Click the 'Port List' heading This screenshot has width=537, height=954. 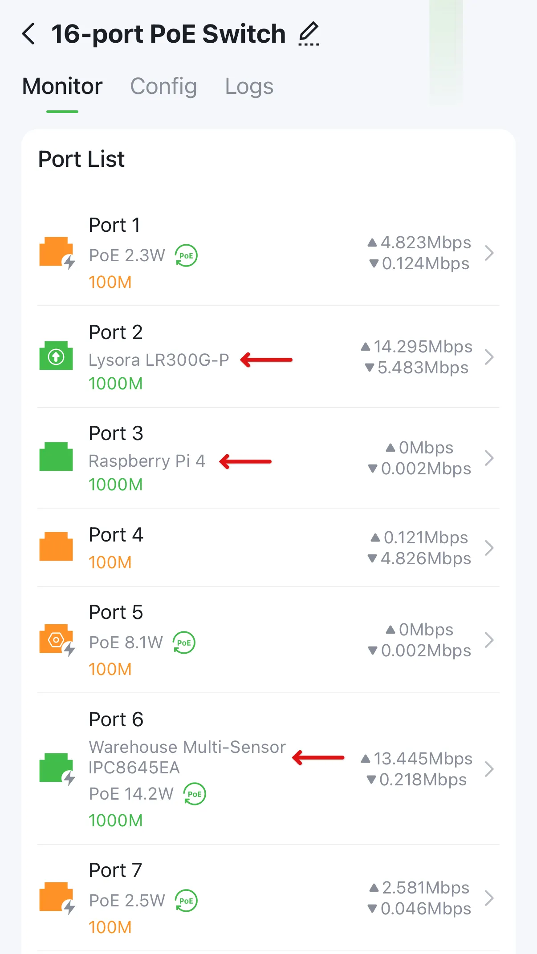pos(81,159)
